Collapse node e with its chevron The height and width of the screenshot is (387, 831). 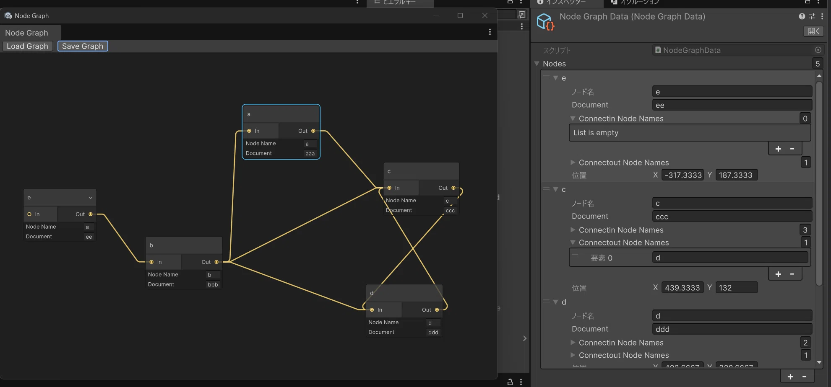pos(90,198)
